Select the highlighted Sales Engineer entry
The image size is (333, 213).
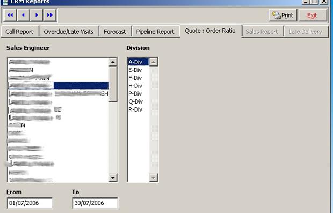(x=59, y=85)
